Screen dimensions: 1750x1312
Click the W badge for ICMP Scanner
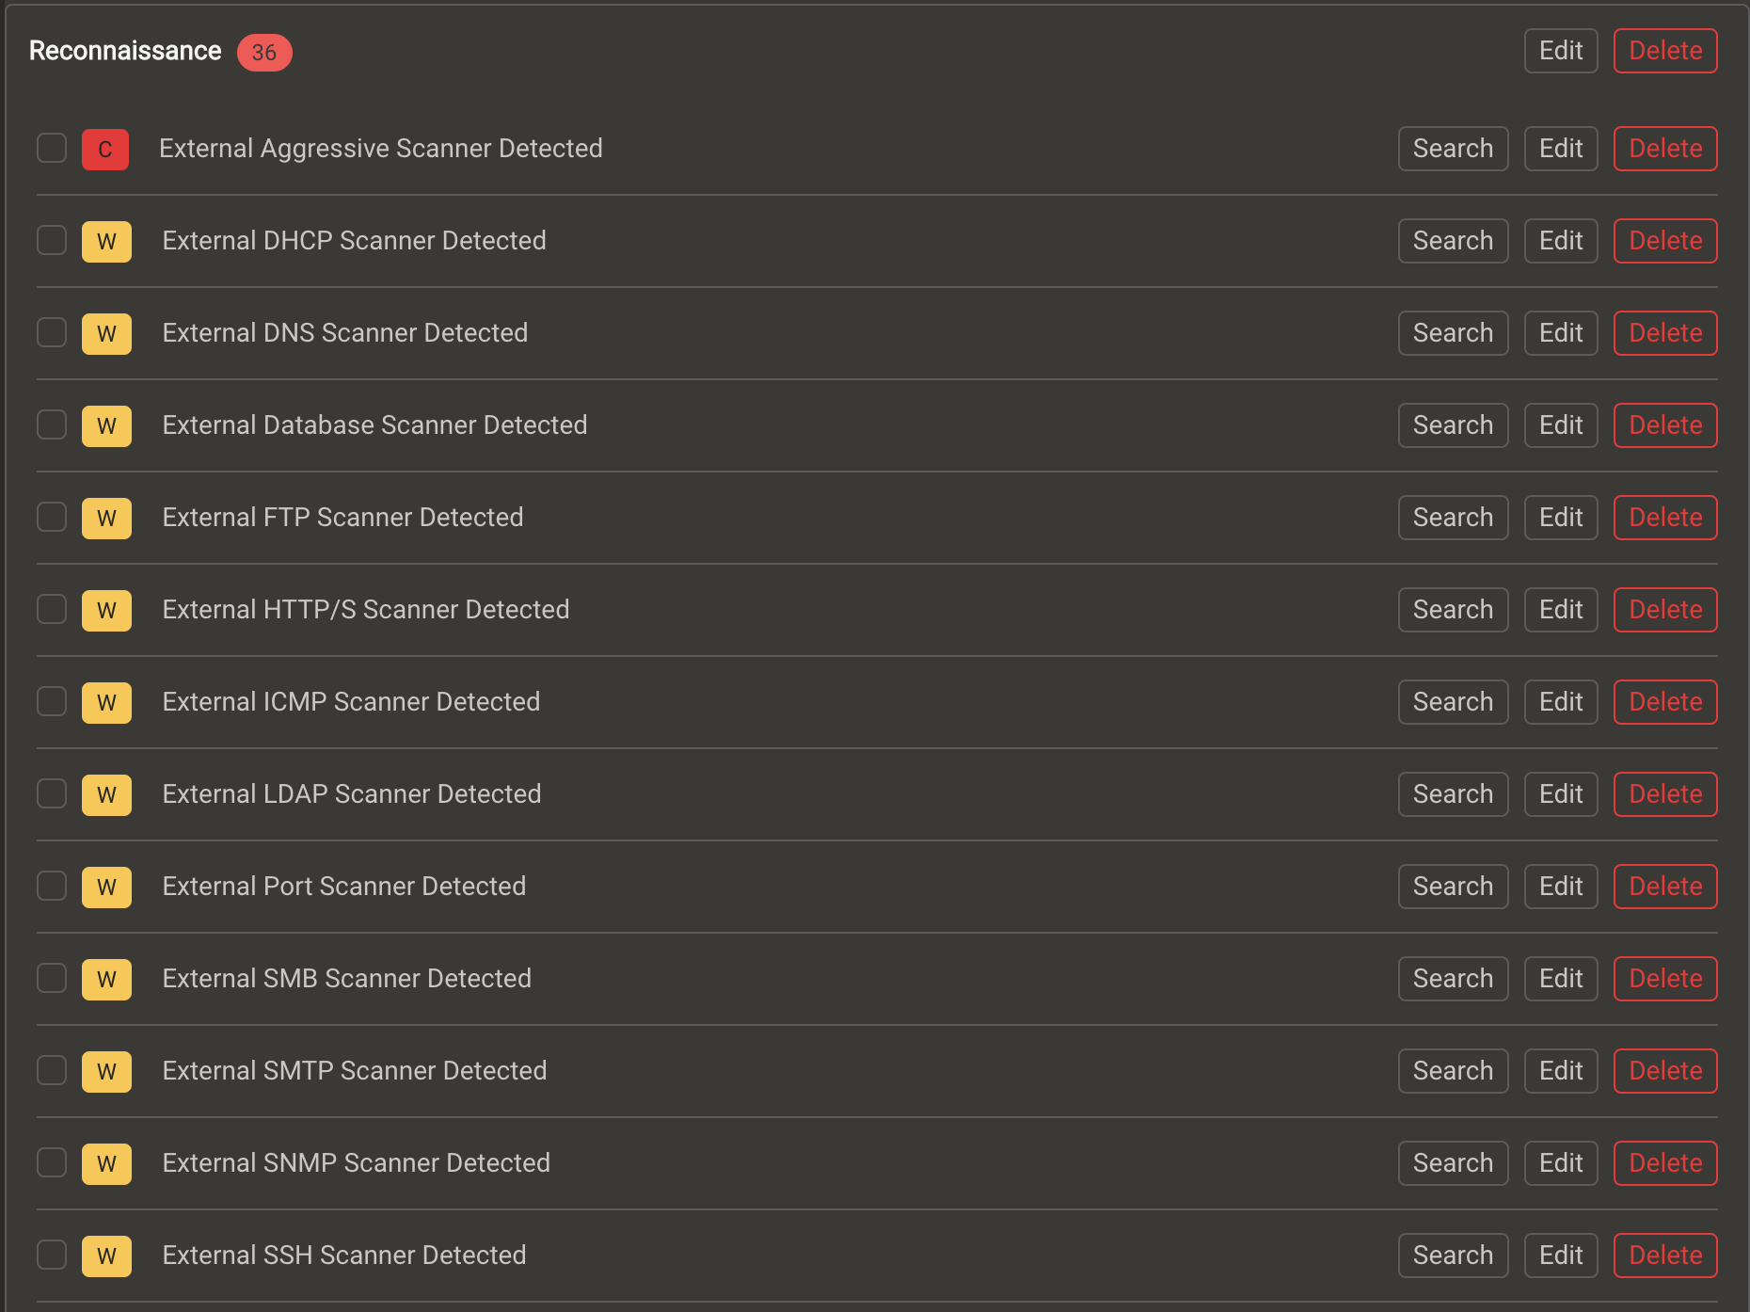coord(106,702)
